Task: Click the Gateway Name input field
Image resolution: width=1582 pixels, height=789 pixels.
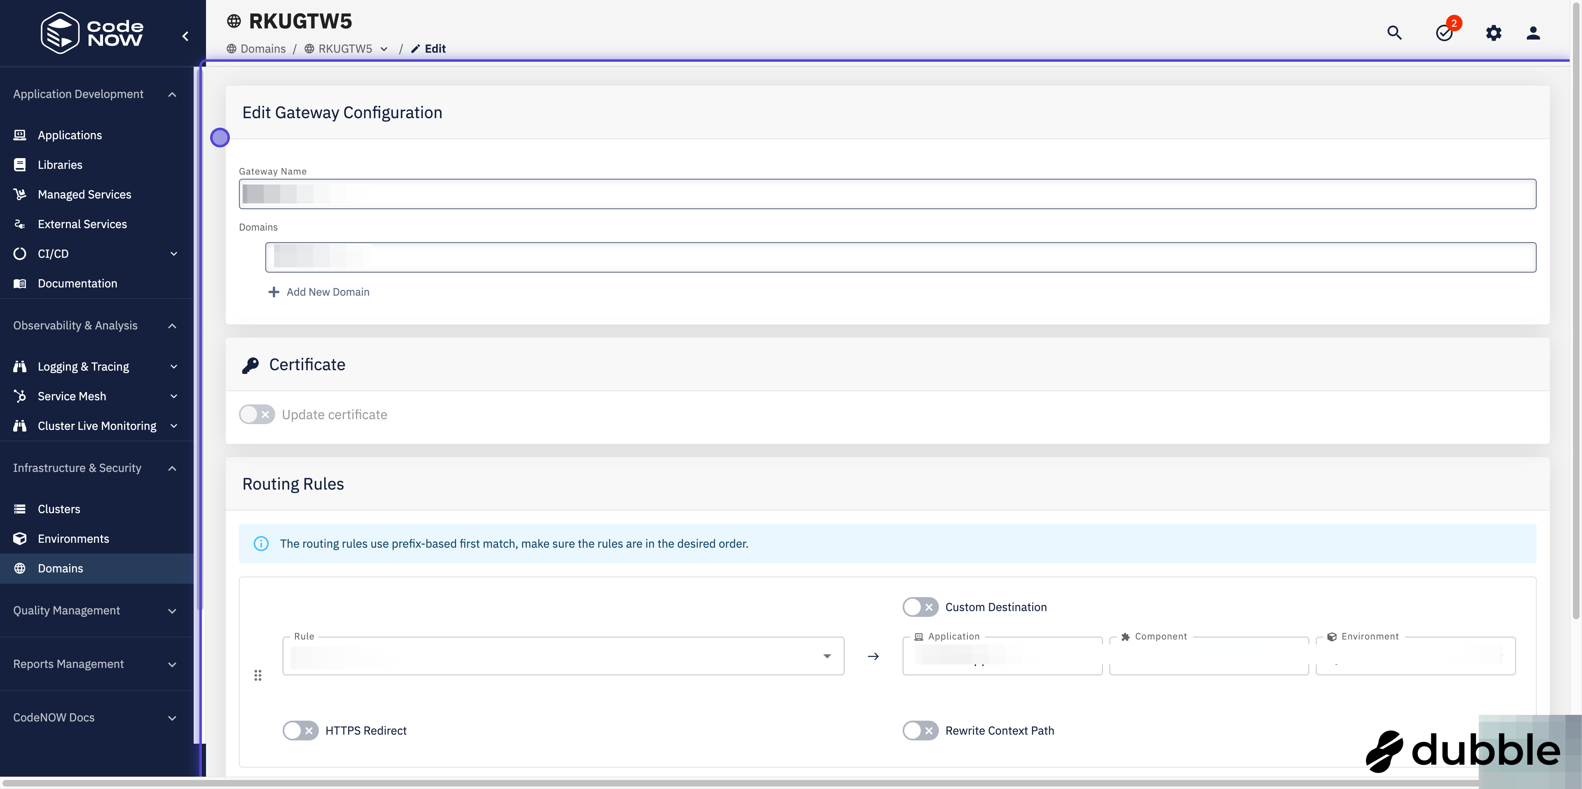Action: tap(887, 194)
